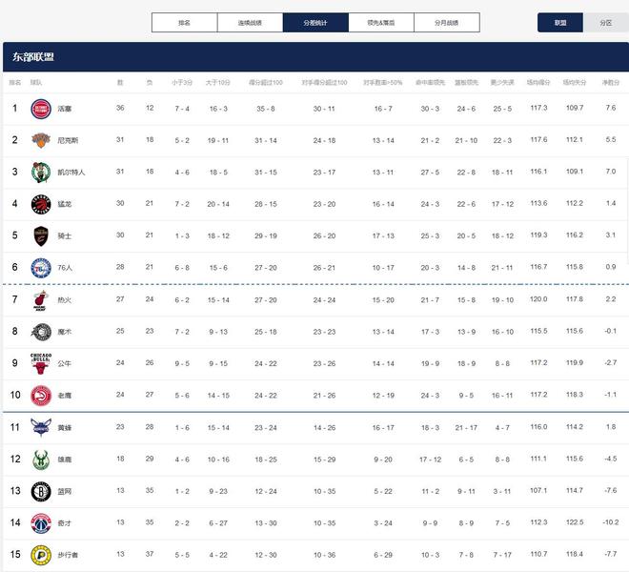Image resolution: width=629 pixels, height=572 pixels.
Task: Select the Indiana Pacers logo
Action: tap(40, 554)
